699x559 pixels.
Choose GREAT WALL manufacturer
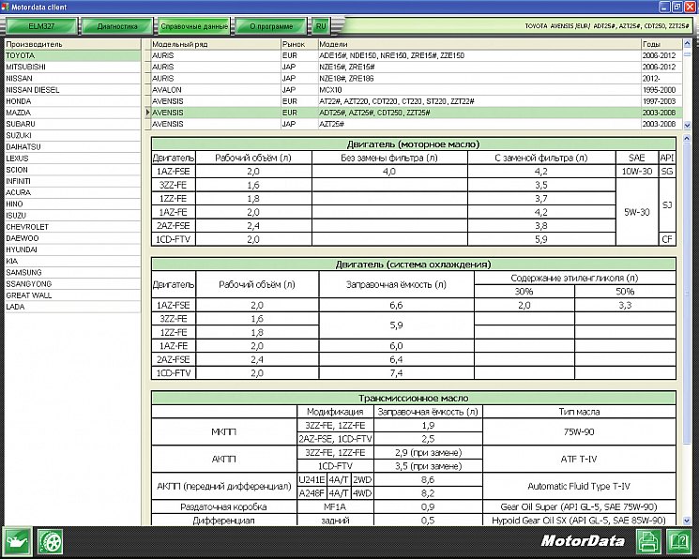point(72,295)
